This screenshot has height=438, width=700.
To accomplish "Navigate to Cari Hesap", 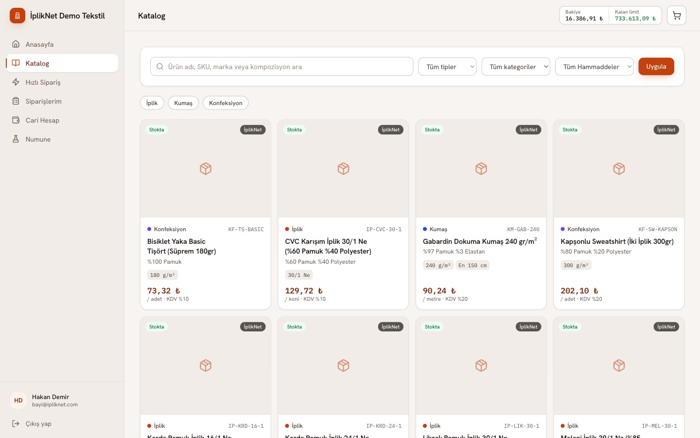I will tap(62, 120).
